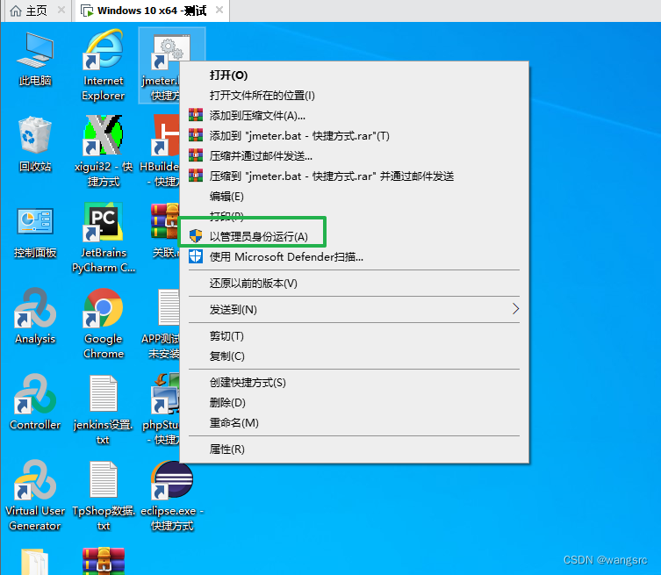Choose 重命名(M) from the context menu
The image size is (661, 575).
coord(354,423)
